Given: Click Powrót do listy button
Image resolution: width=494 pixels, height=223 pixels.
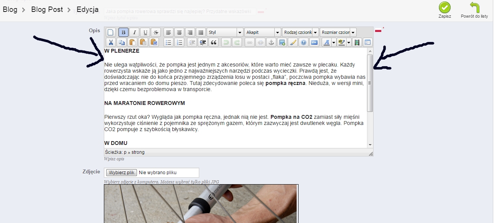Looking at the screenshot, I should [x=474, y=10].
